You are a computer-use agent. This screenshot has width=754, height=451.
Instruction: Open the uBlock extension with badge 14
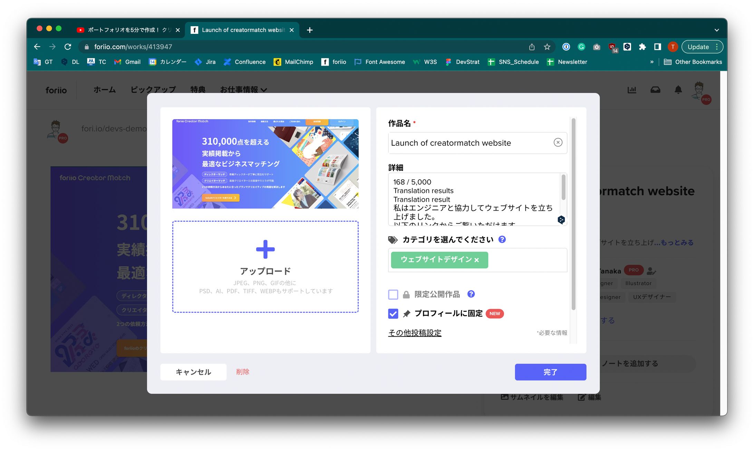pos(612,47)
